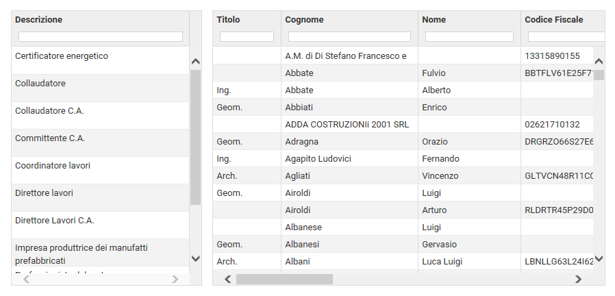Select row of Agapito Ludovici Fernando
The width and height of the screenshot is (615, 296).
coord(403,158)
